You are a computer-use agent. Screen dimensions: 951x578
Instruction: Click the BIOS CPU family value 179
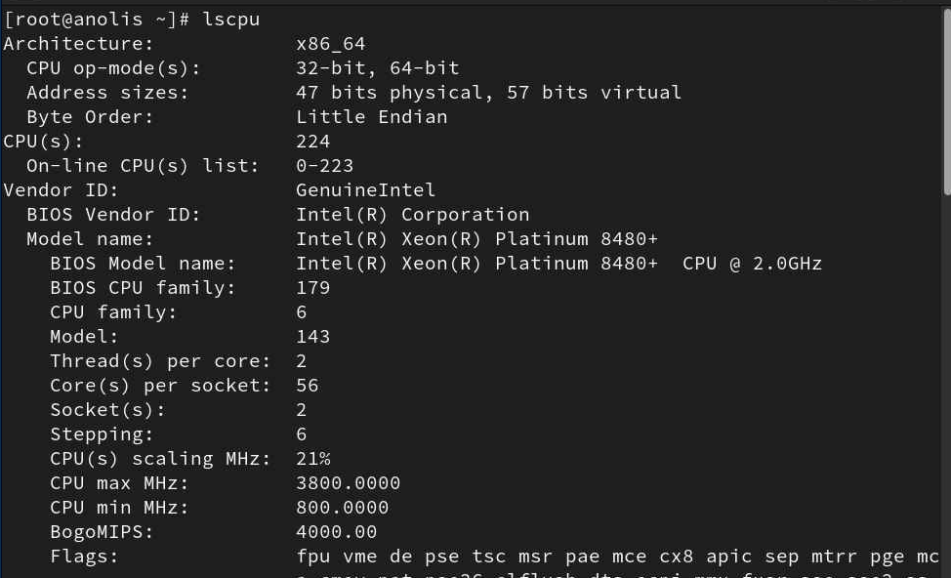312,288
